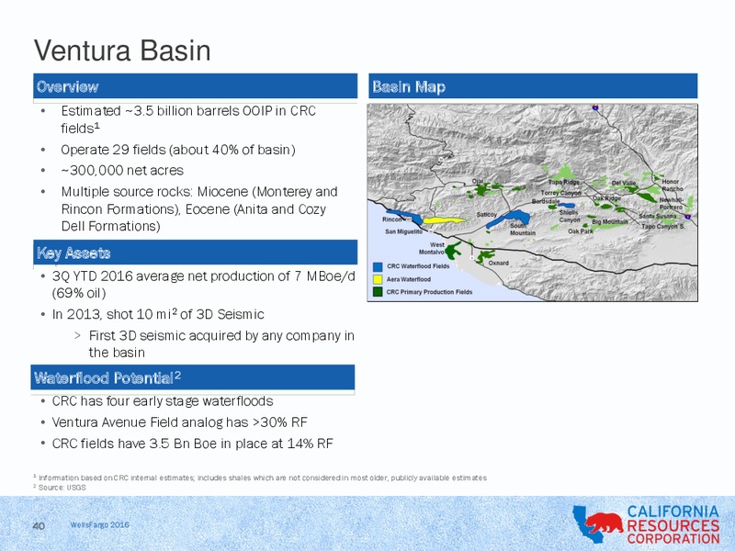Click the 'Ojai' map label
The image size is (735, 551).
click(477, 181)
